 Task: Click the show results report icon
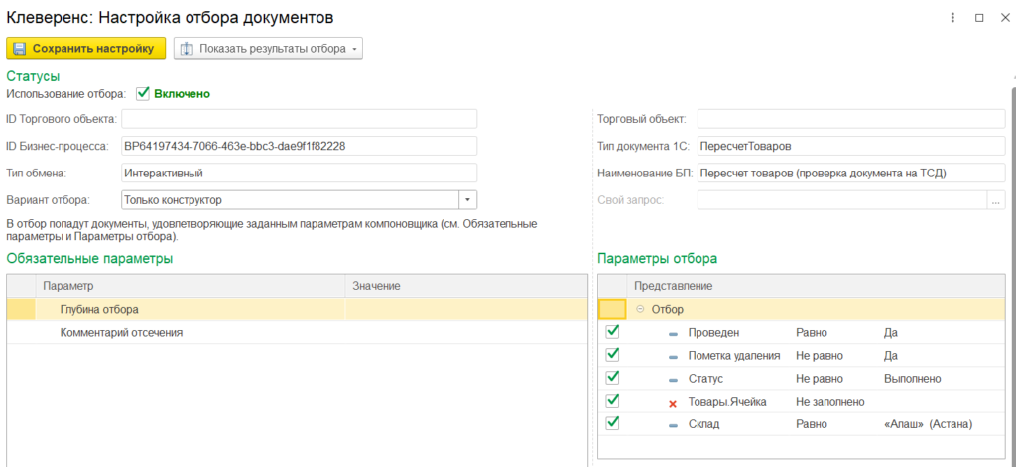tap(187, 48)
